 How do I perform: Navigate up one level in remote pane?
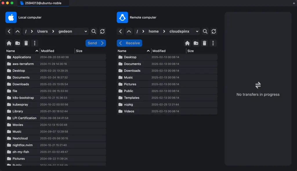point(129,31)
